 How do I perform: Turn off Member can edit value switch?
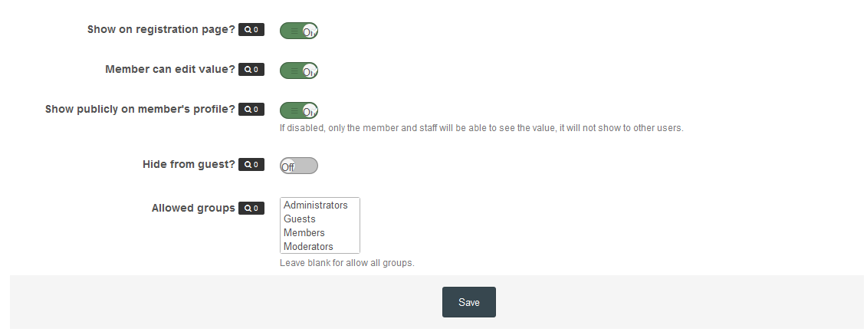tap(299, 71)
